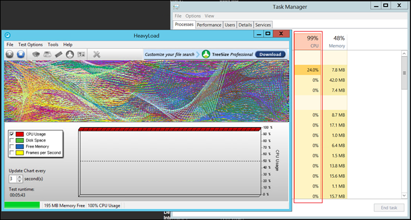Viewport: 411px width, 220px height.
Task: Enable the CPU Usage chart checkbox
Action: point(12,134)
